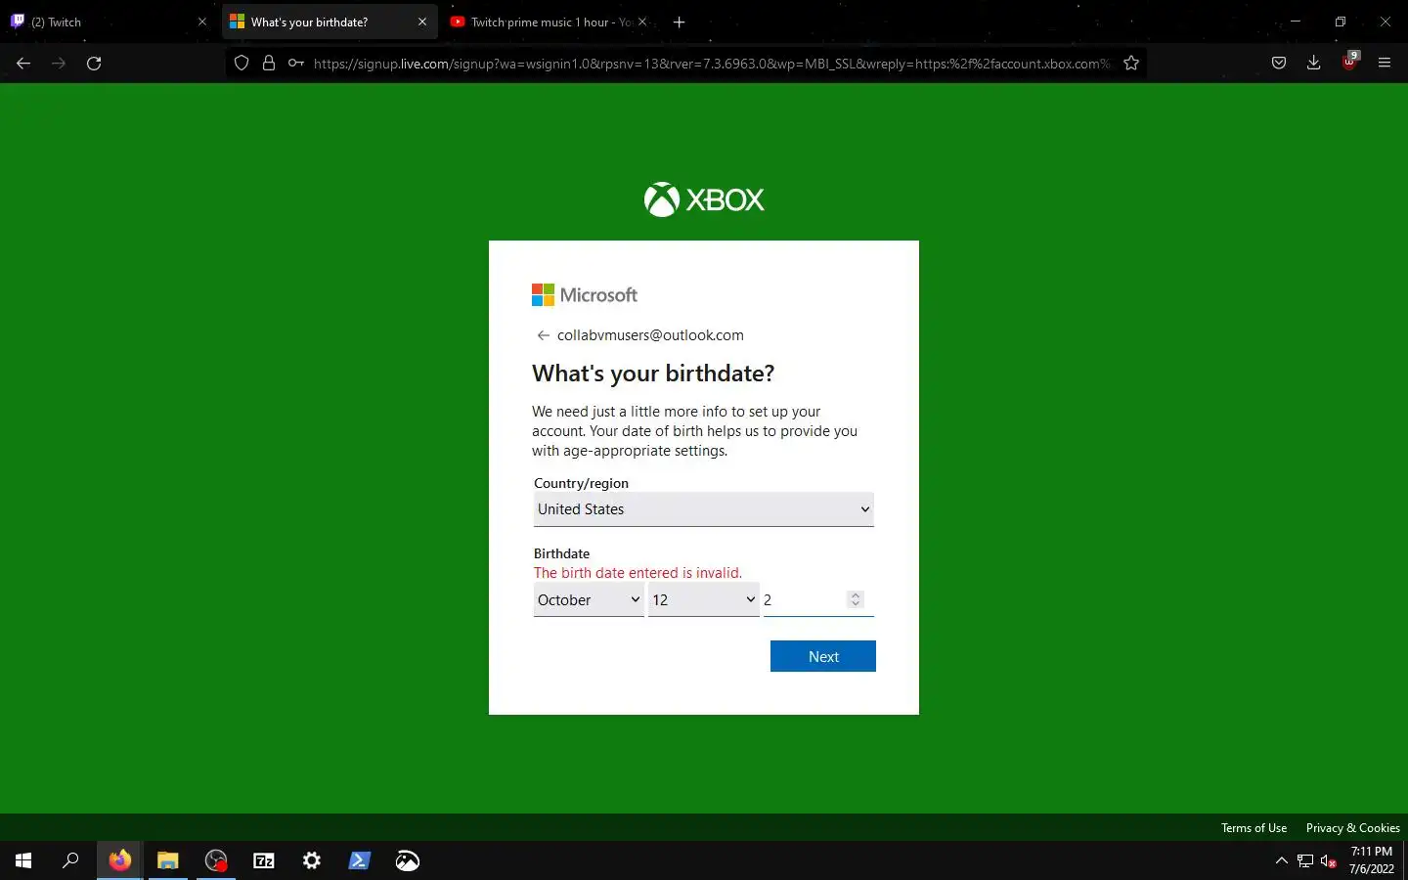
Task: Show hidden system tray icons
Action: tap(1282, 860)
